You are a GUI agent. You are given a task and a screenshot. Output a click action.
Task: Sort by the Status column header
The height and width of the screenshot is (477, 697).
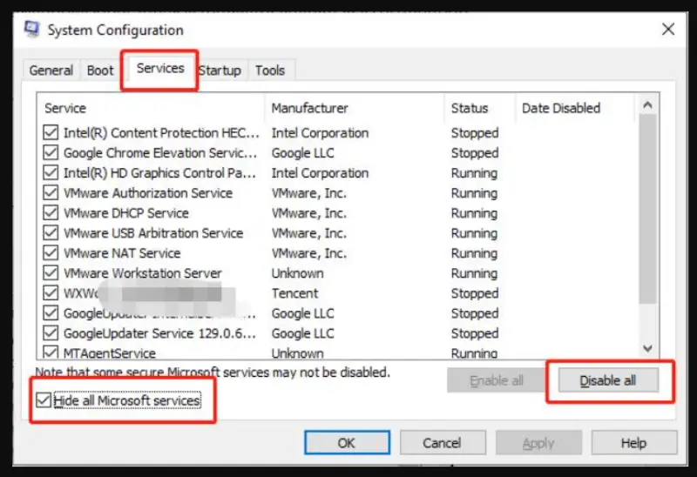(x=480, y=108)
